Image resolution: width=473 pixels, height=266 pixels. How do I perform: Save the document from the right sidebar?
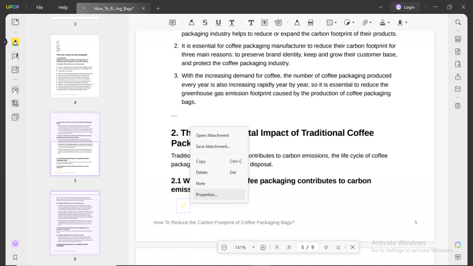[x=458, y=105]
